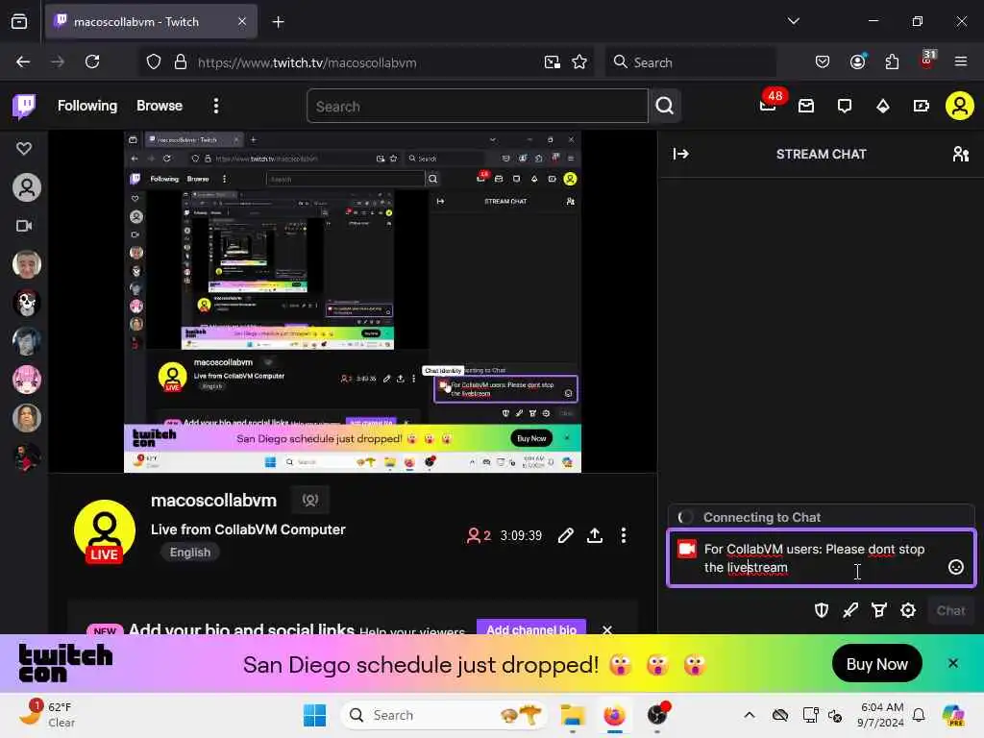Go back in the Firefox browser

pos(23,62)
